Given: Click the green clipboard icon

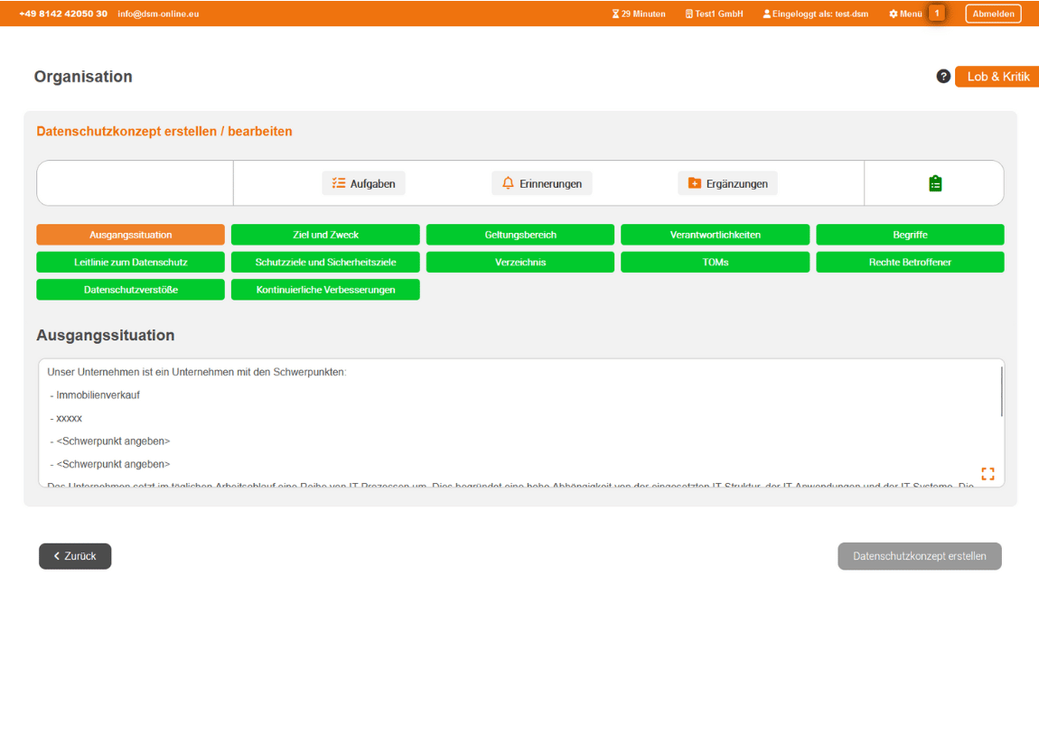Looking at the screenshot, I should (x=935, y=183).
